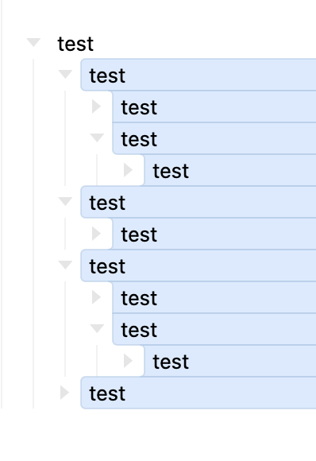
Task: Select the second child test row under root
Action: [x=198, y=202]
